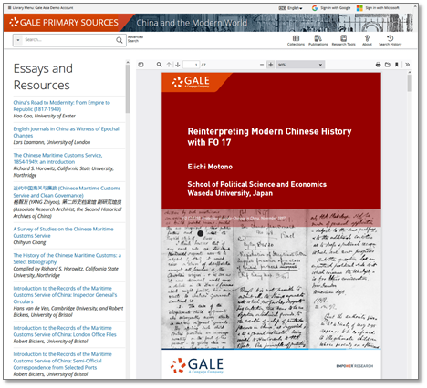This screenshot has width=427, height=388.
Task: Click the Google logo sign-in icon
Action: (315, 8)
